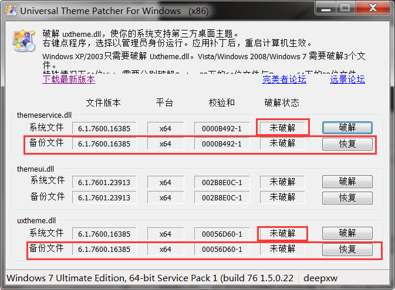Click themeui.dll backup file 未破解 status
The height and width of the screenshot is (290, 395).
pos(282,197)
